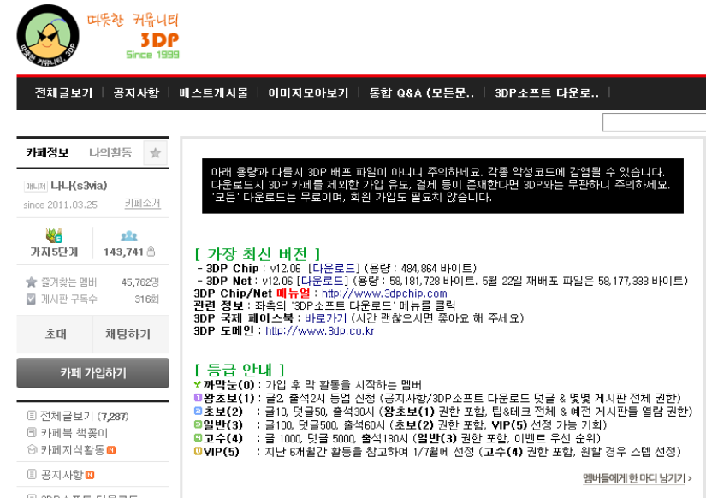Click the VIP(5) grade icon
706x498 pixels.
198,451
